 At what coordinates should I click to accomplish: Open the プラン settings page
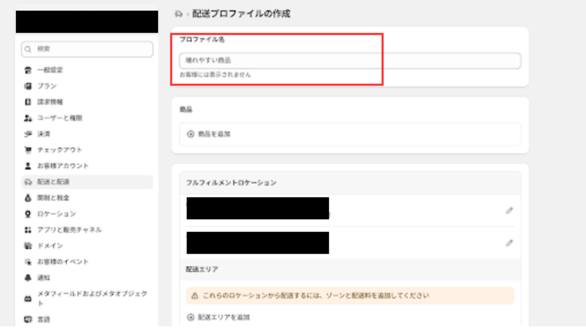(x=47, y=86)
